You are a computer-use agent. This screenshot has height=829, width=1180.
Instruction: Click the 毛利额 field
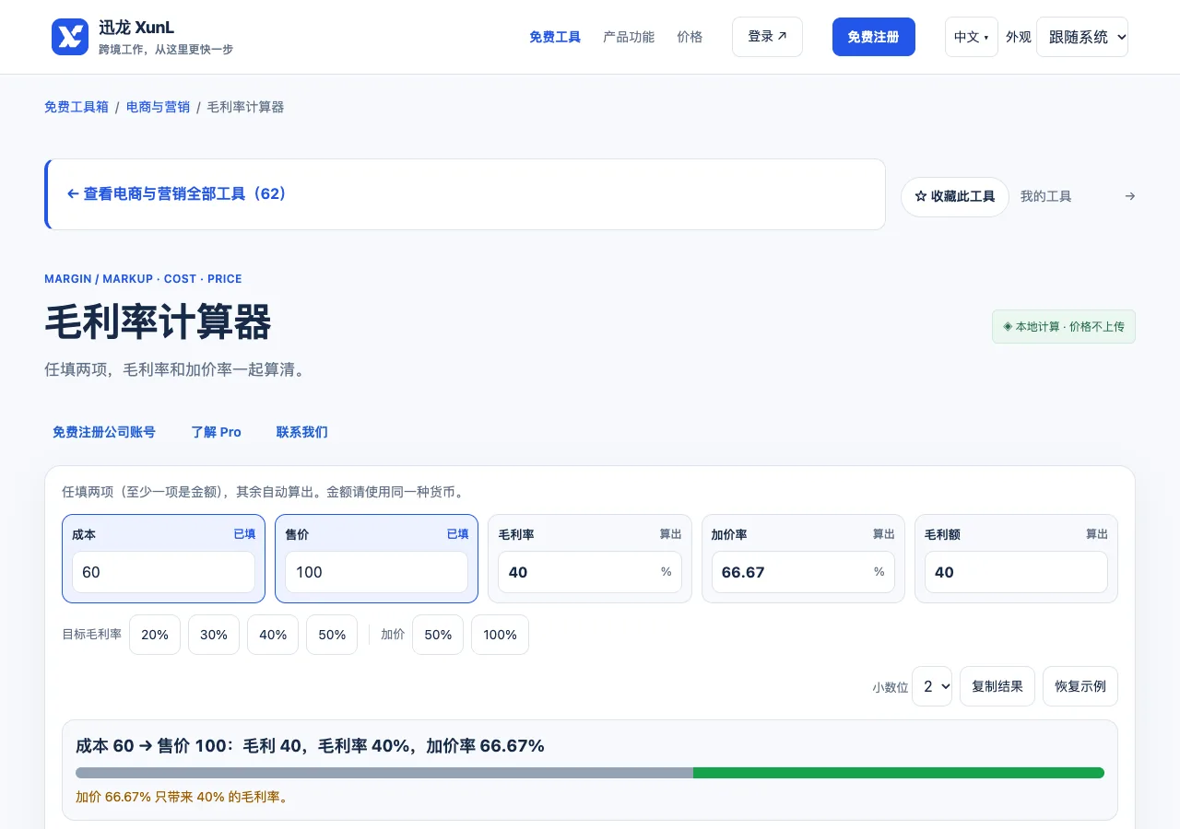coord(1016,572)
